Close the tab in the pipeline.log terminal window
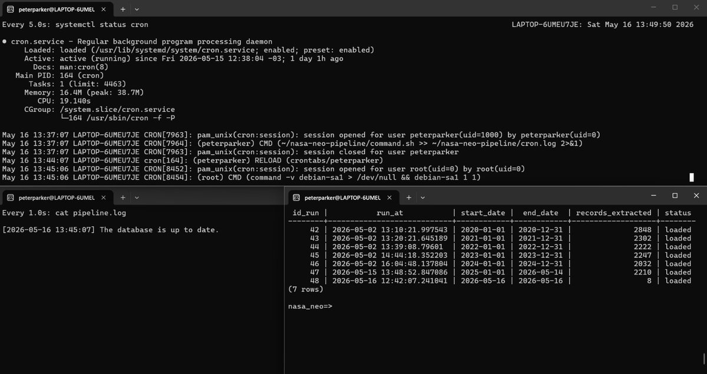The image size is (707, 374). pos(103,197)
